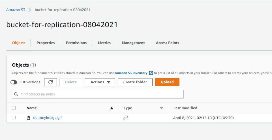The height and width of the screenshot is (140, 272).
Task: Select the dummyImage.gif row checkbox
Action: coord(14,118)
